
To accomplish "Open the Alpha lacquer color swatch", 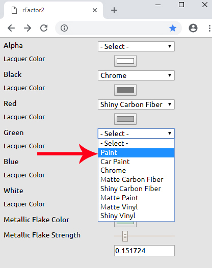I will tap(125, 61).
